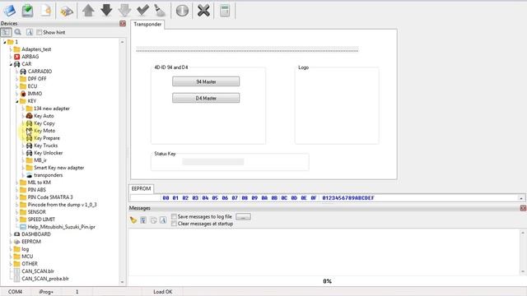This screenshot has width=527, height=296.
Task: Select the SPEED LIMIT folder
Action: coord(41,220)
